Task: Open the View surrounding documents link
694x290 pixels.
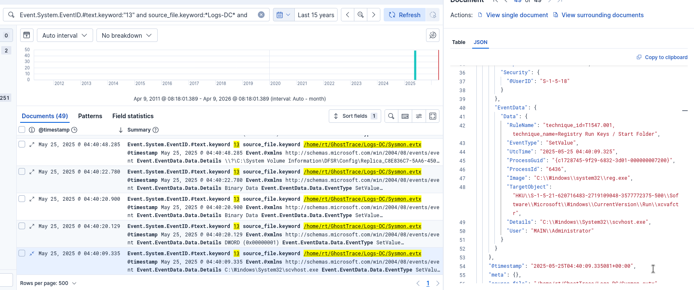Action: pyautogui.click(x=603, y=15)
